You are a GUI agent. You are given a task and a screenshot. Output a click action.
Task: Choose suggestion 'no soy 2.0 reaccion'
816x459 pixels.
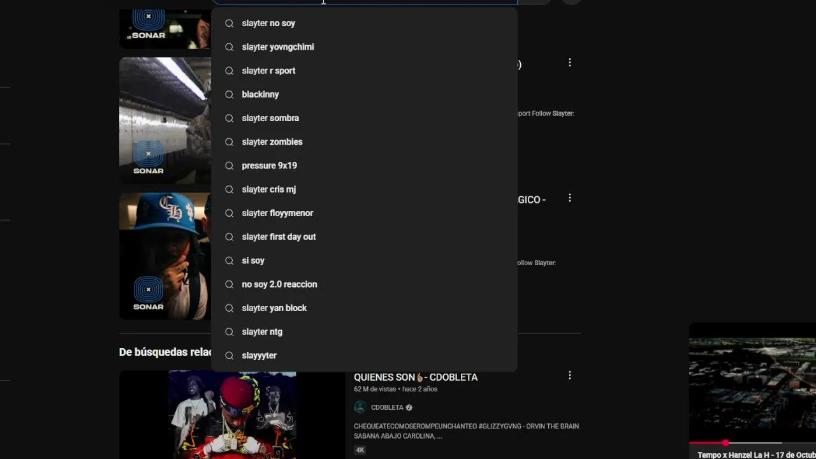(x=364, y=284)
